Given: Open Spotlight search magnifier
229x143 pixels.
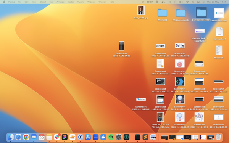Looking at the screenshot, I should (193, 2).
